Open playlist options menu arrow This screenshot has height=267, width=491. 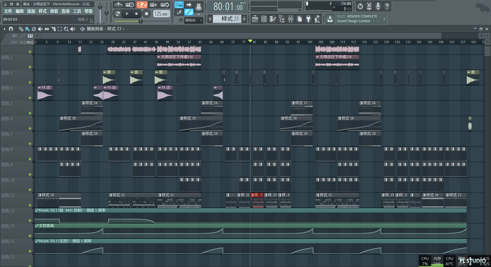[x=5, y=29]
